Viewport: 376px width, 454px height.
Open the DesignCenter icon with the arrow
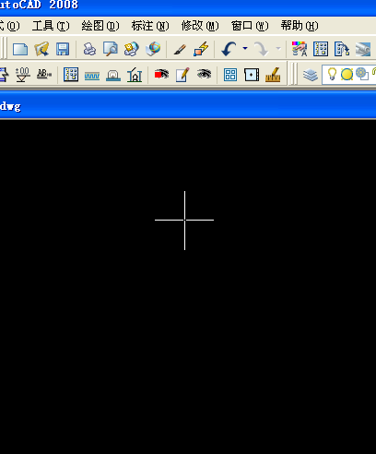(342, 49)
